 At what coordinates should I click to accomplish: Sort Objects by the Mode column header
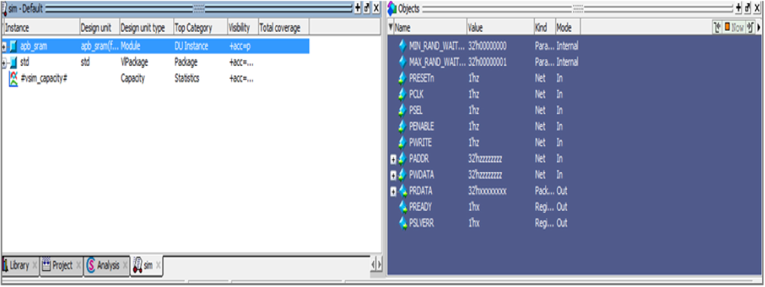pyautogui.click(x=568, y=28)
